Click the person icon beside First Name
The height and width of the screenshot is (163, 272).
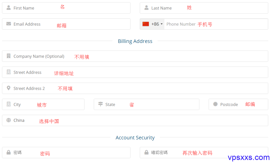[9, 8]
